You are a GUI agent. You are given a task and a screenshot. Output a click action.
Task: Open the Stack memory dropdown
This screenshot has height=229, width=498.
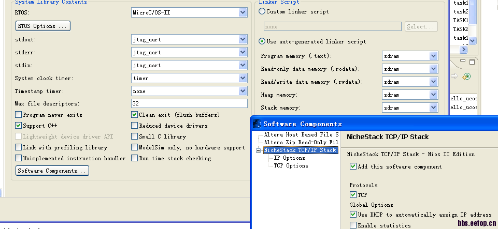[434, 108]
